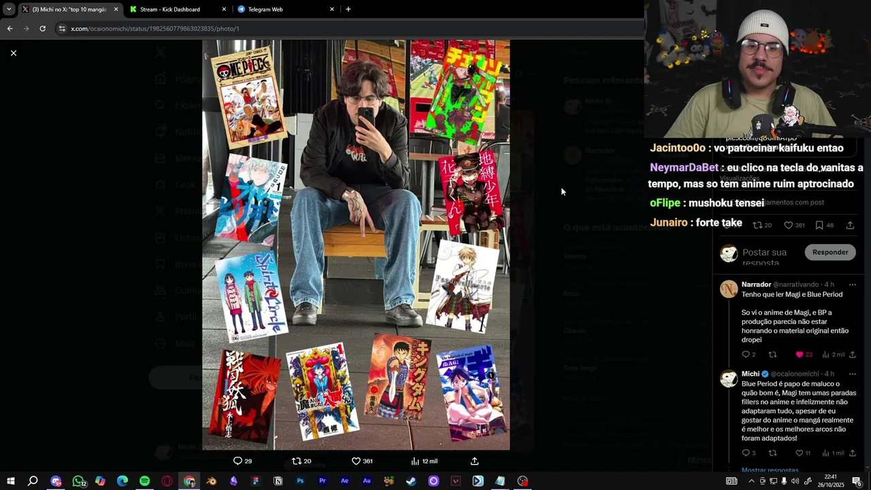Close the photo viewer with the X

tap(13, 53)
